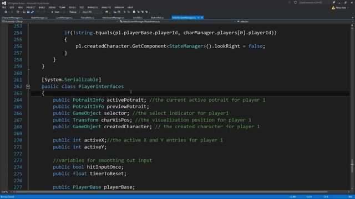Screen dimensions: 355x199
Task: Switch to the ButtonRef.cs tab
Action: [x=157, y=18]
